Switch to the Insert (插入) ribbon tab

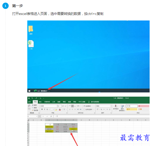pos(40,102)
